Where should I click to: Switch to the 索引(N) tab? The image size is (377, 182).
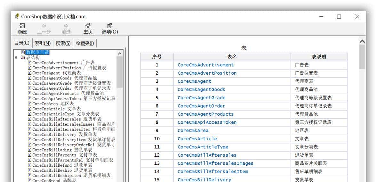tap(43, 43)
